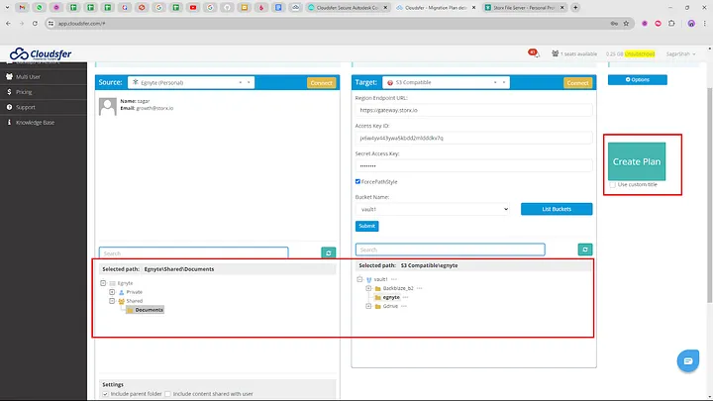Open the Source provider dropdown
This screenshot has height=401, width=713.
(x=191, y=82)
